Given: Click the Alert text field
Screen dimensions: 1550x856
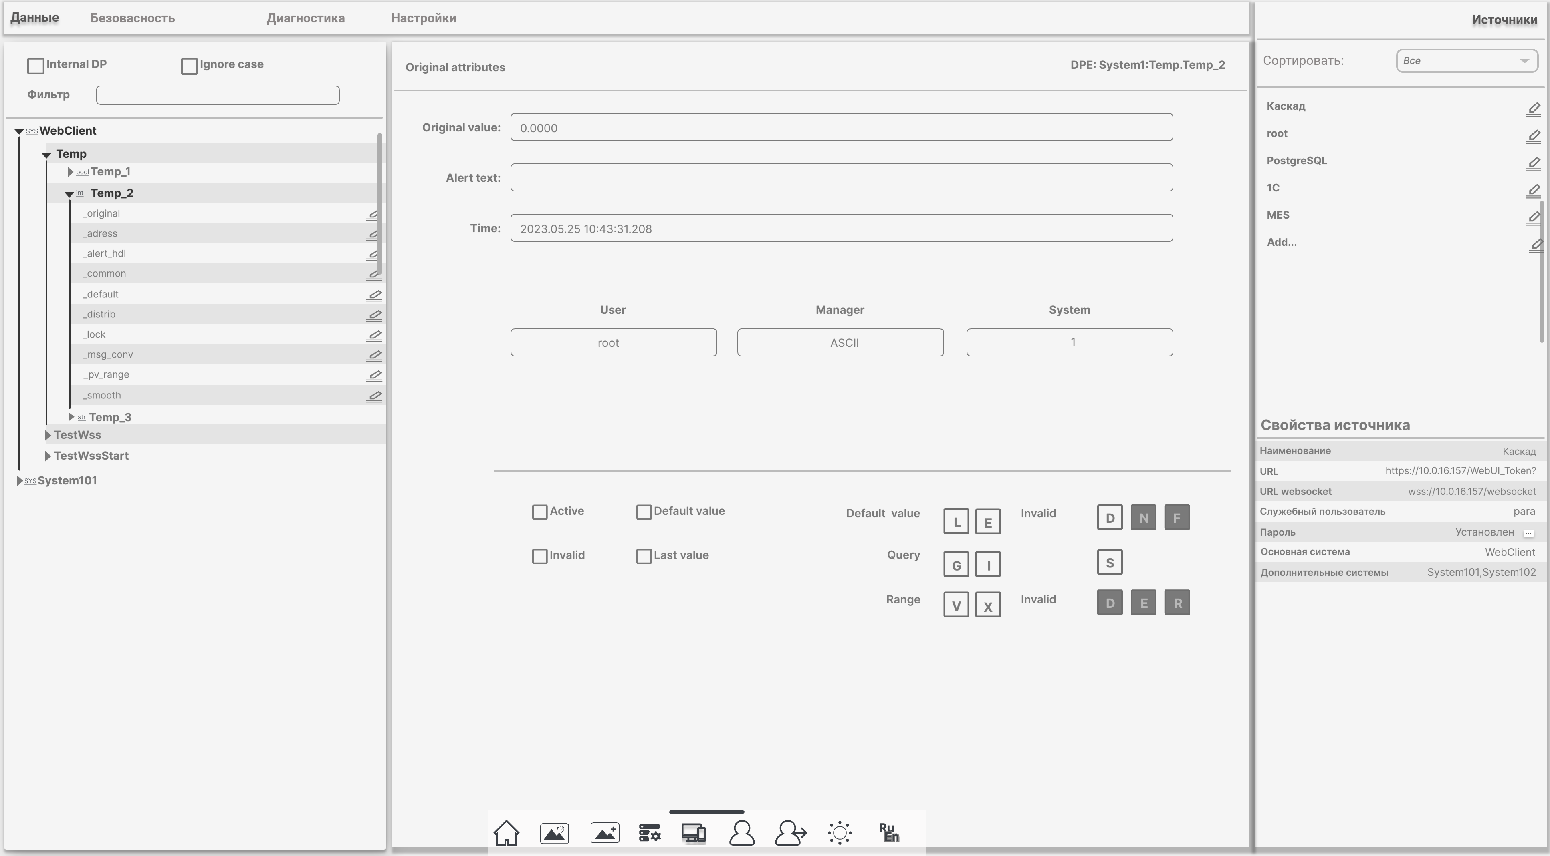Looking at the screenshot, I should click(841, 177).
